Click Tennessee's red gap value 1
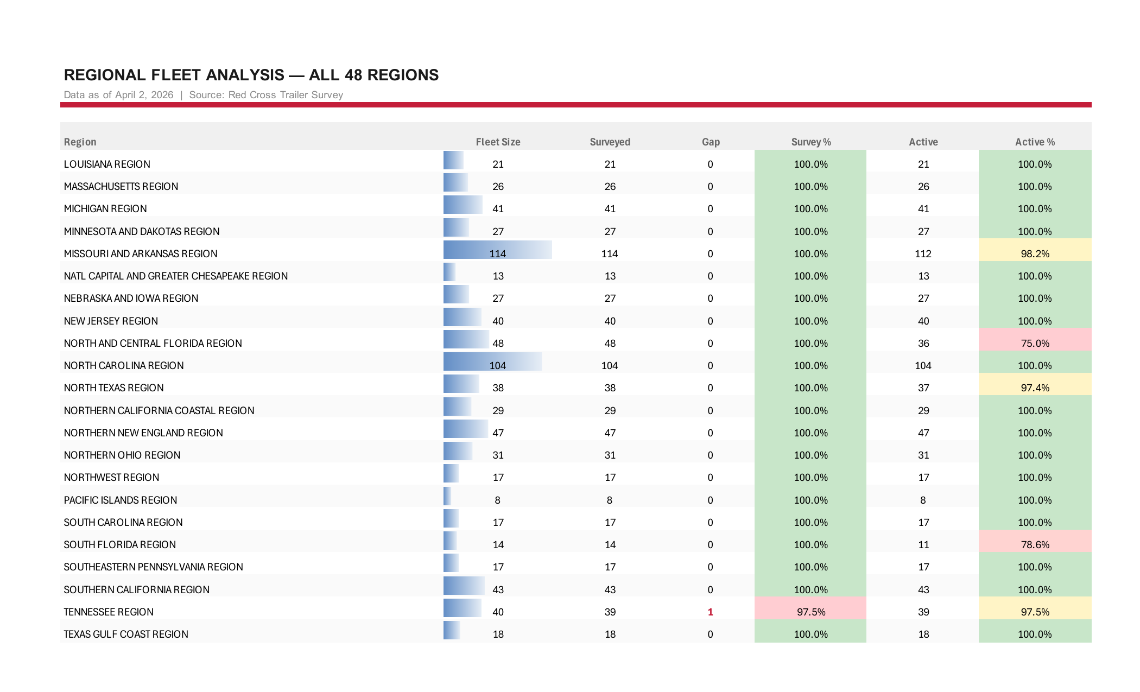Screen dimensions: 1140x692 pyautogui.click(x=710, y=612)
